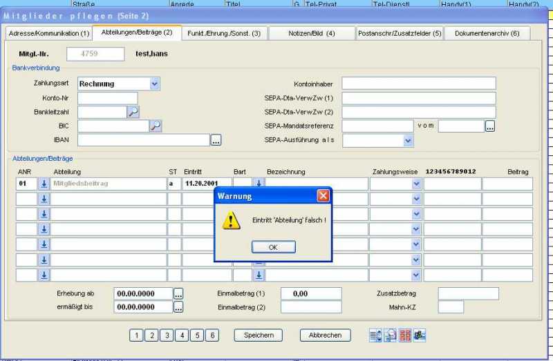The image size is (553, 361).
Task: Click into the Kontoinhaber input field
Action: point(418,84)
